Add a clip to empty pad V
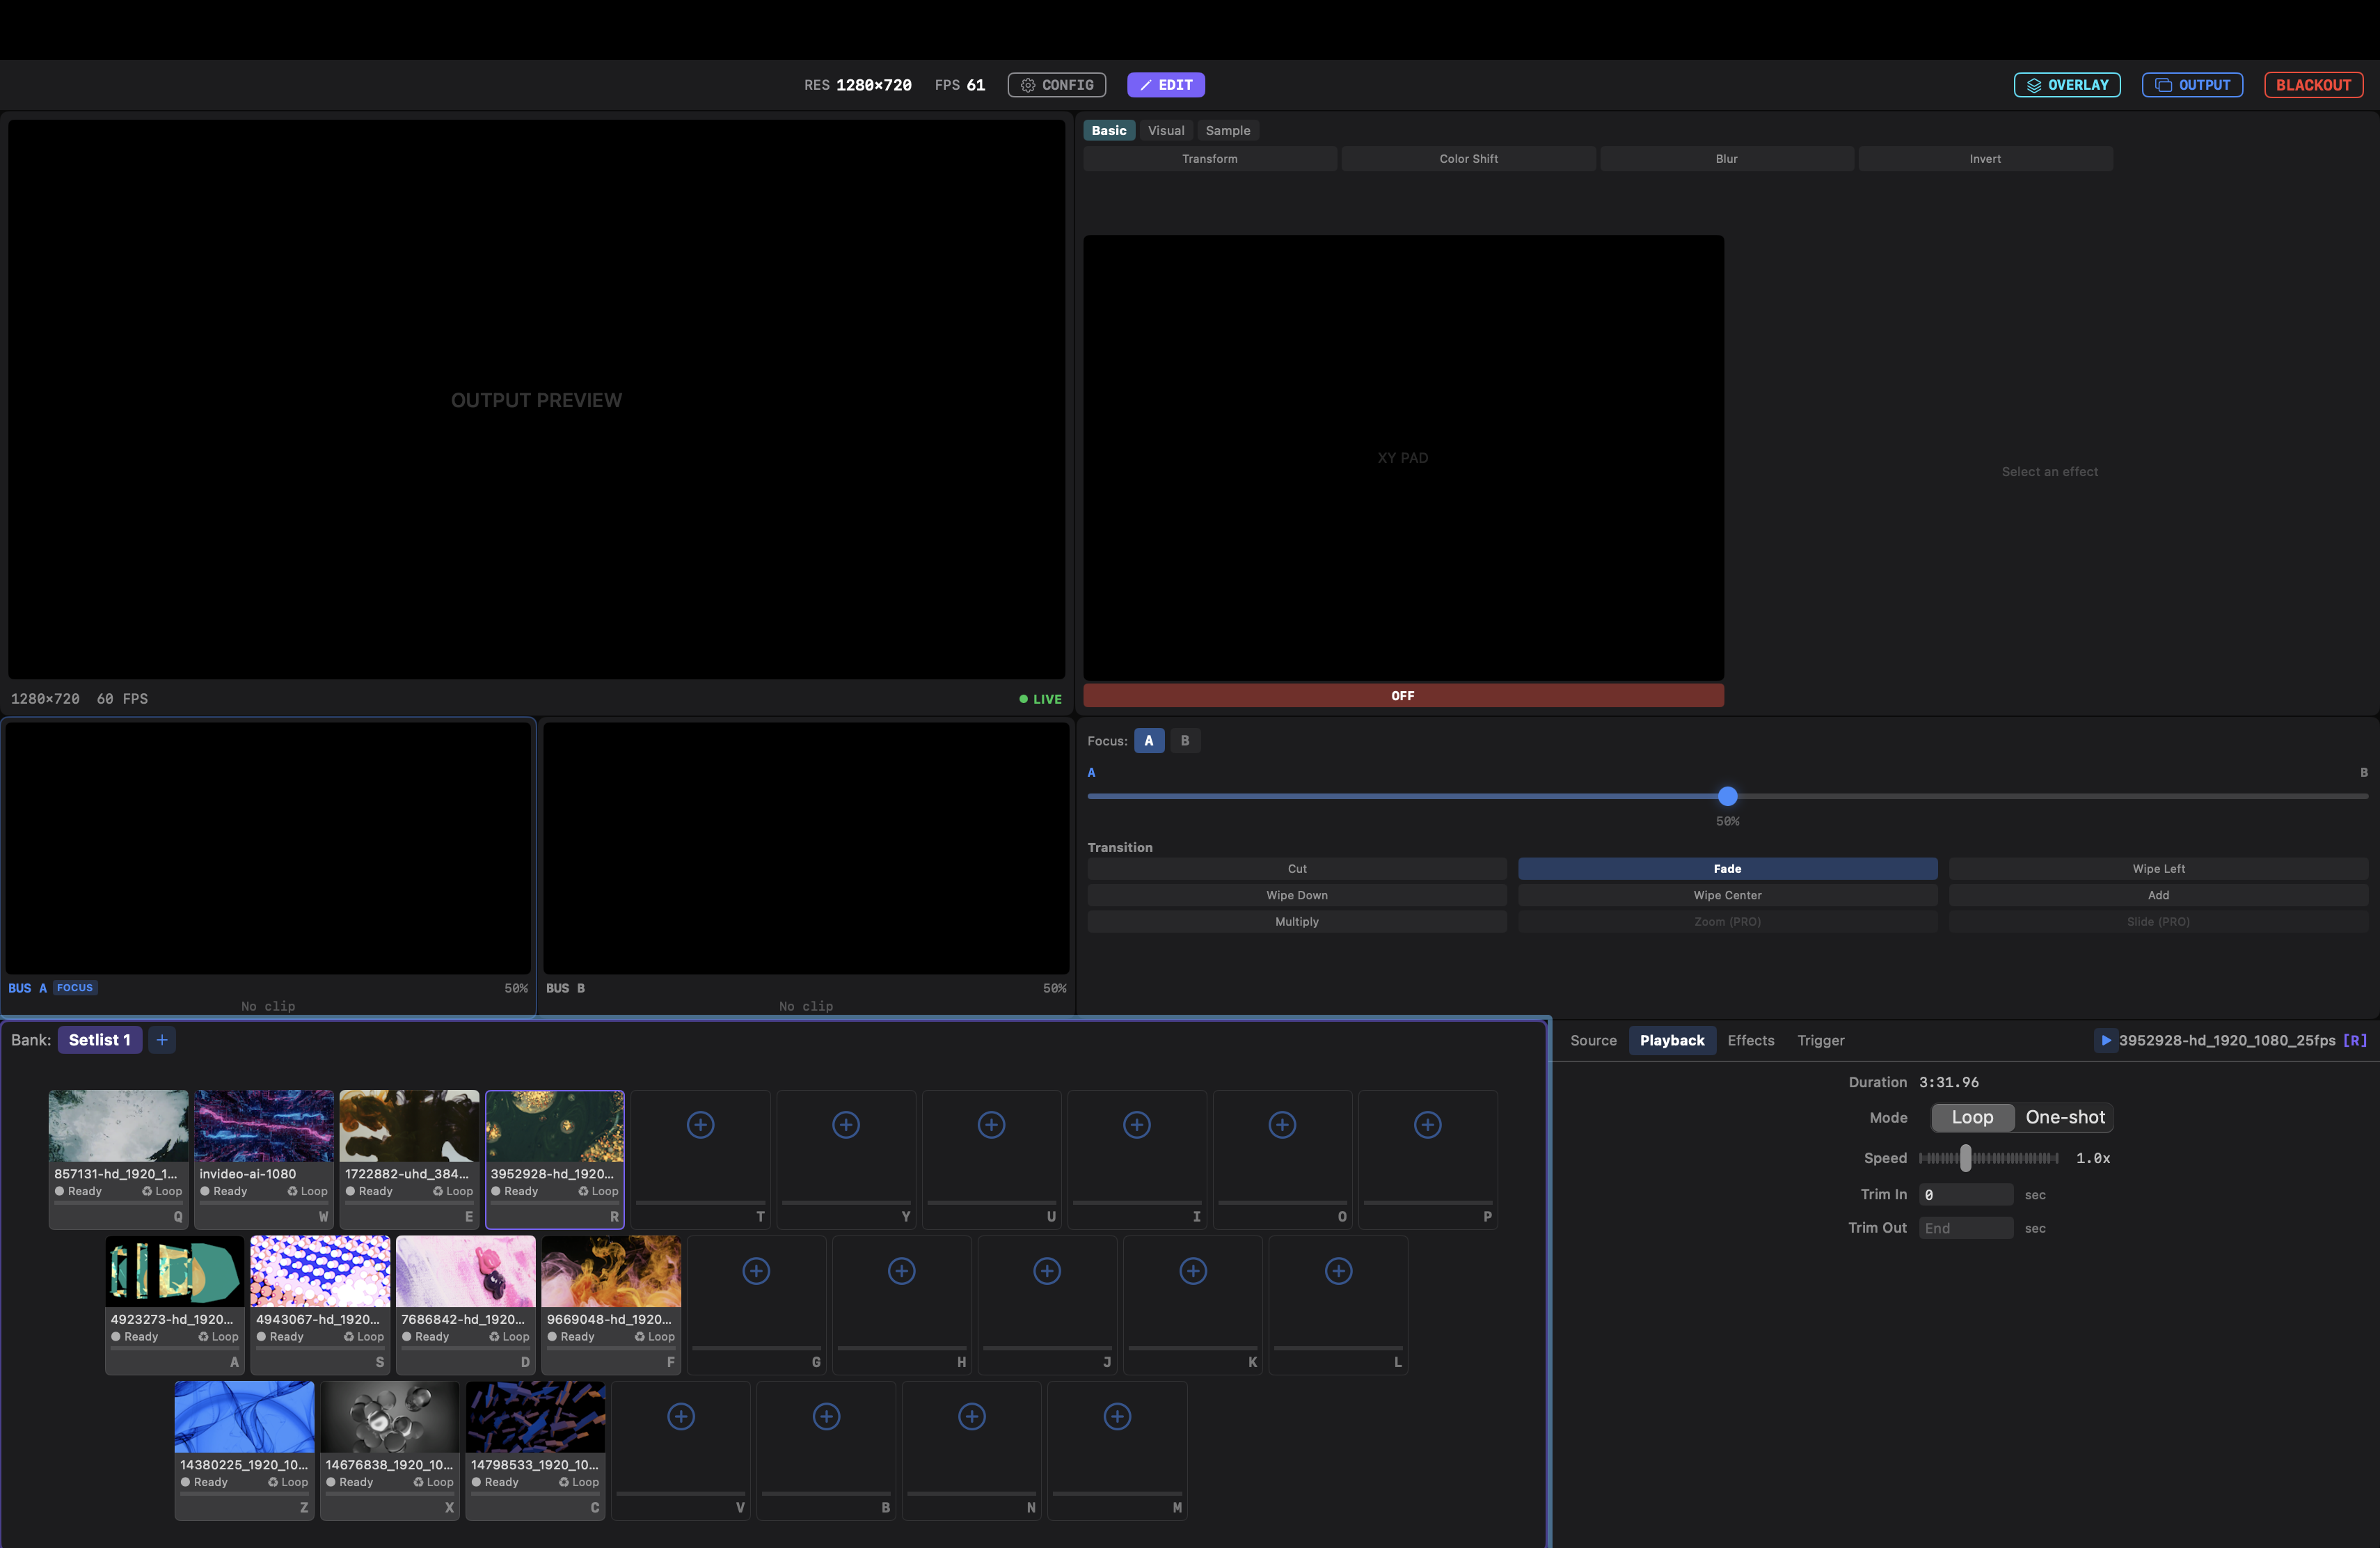This screenshot has width=2380, height=1548. (680, 1416)
